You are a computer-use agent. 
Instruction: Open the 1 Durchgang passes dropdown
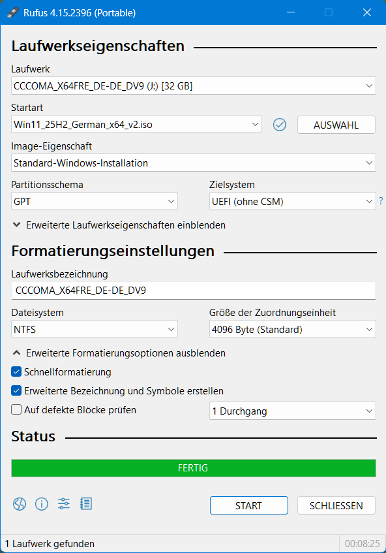tap(293, 411)
